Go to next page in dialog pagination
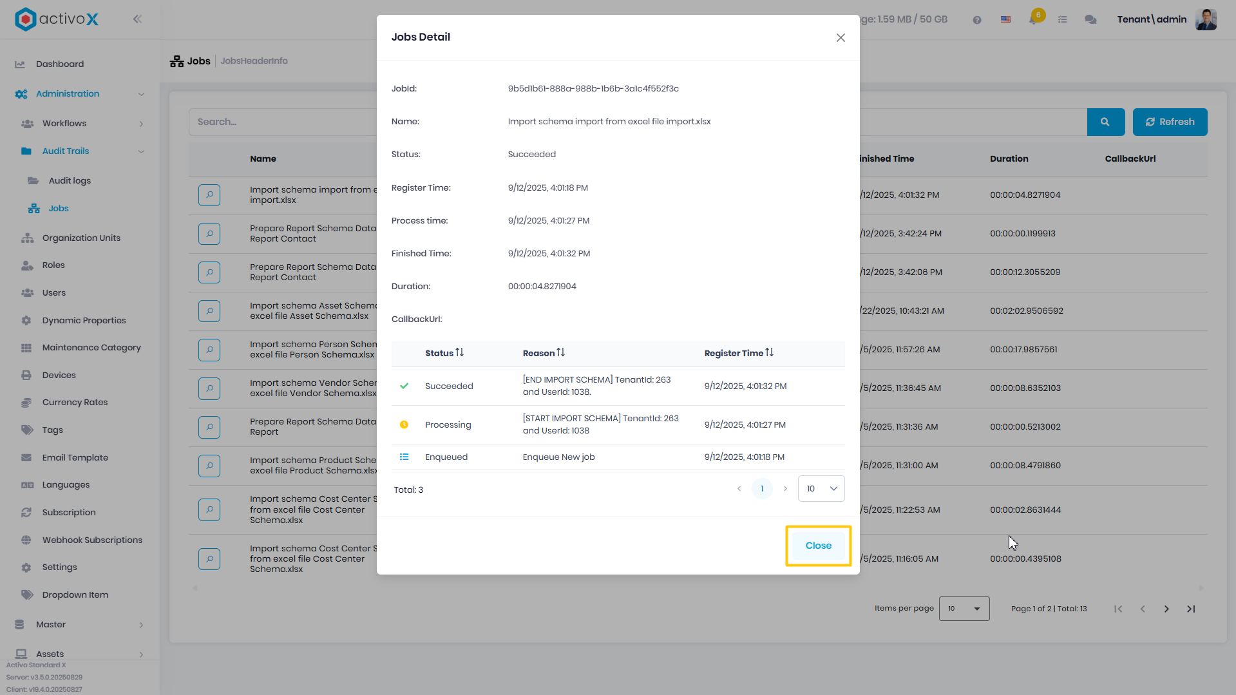 tap(785, 489)
